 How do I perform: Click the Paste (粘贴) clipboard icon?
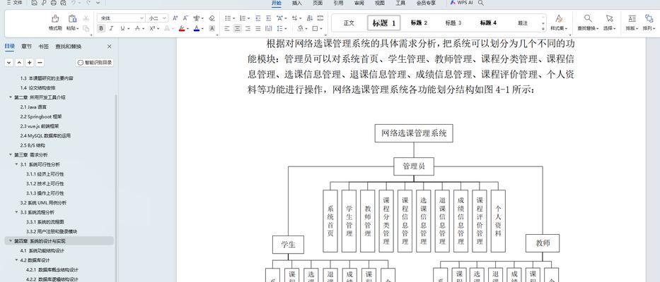point(72,18)
